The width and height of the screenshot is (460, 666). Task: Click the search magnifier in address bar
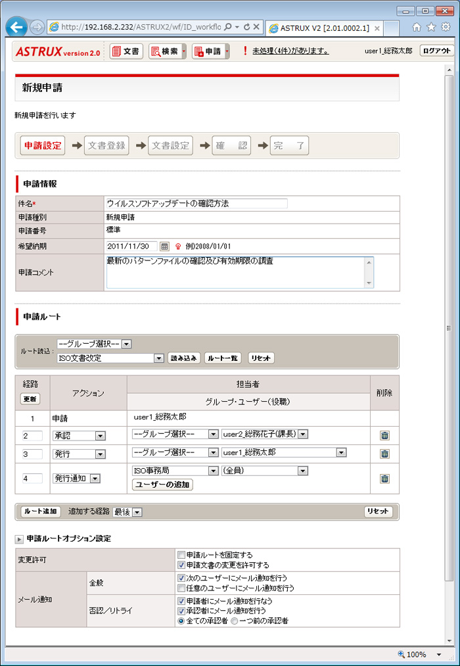point(228,27)
